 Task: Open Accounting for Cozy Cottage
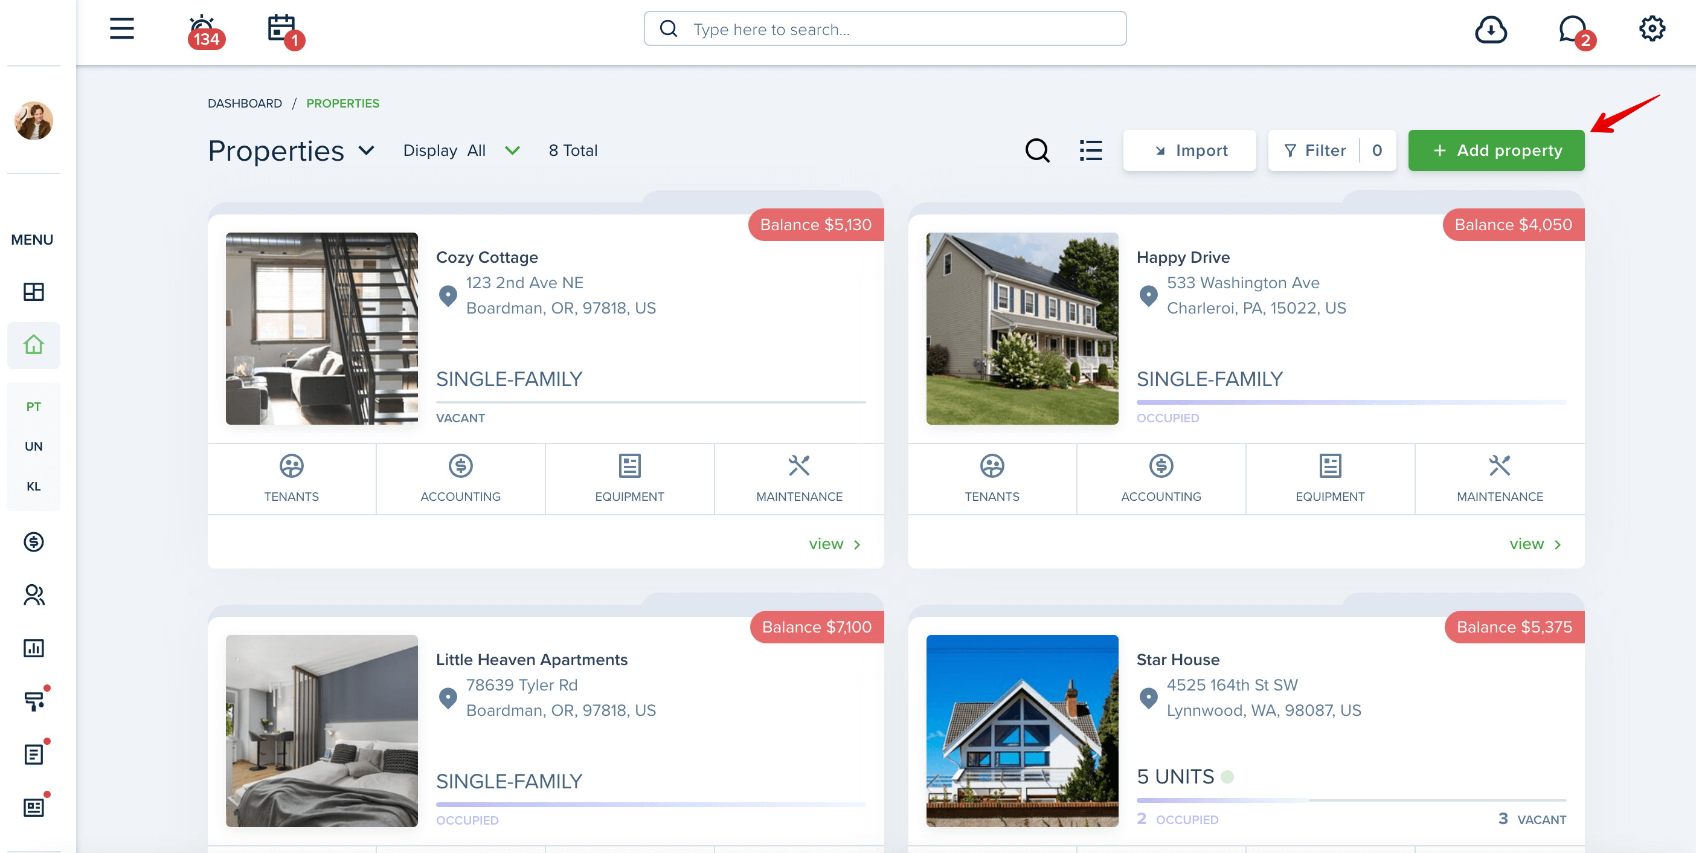(460, 479)
